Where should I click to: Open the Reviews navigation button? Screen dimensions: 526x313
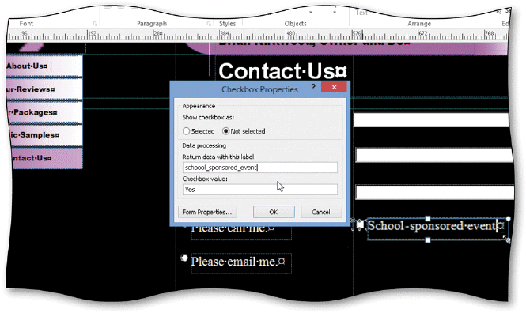[44, 89]
